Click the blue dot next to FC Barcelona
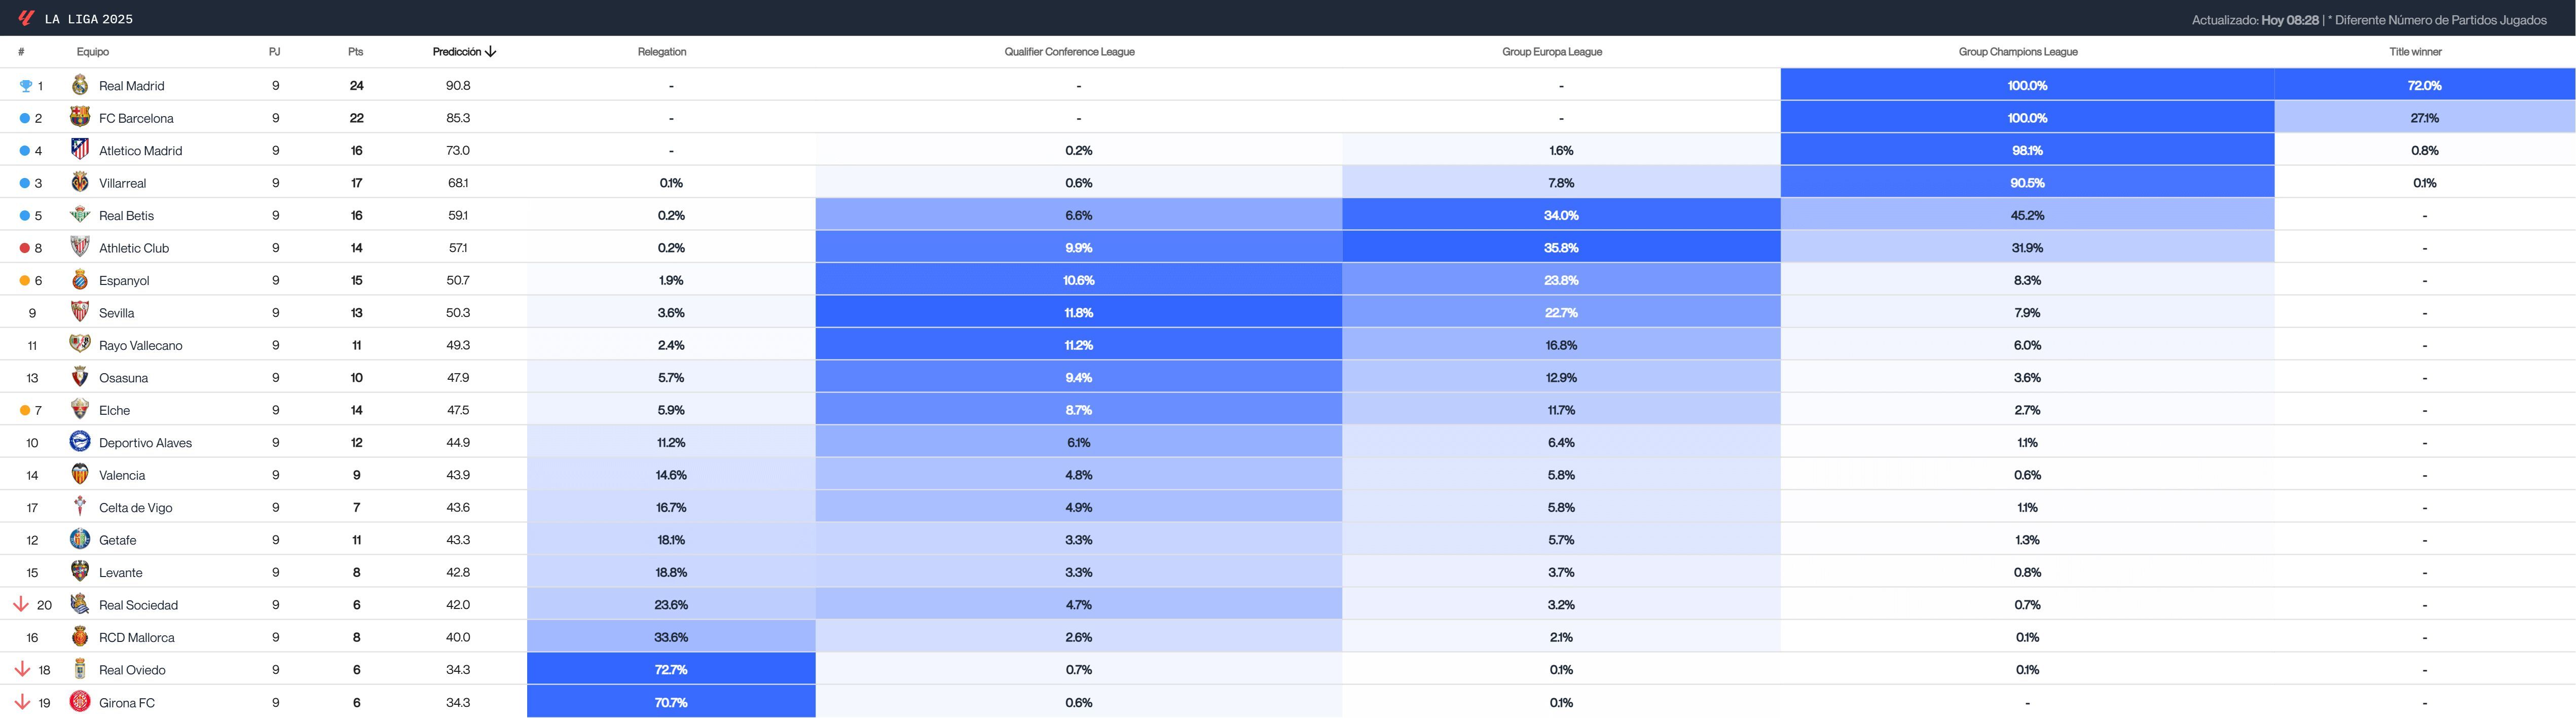2576x718 pixels. pyautogui.click(x=24, y=118)
